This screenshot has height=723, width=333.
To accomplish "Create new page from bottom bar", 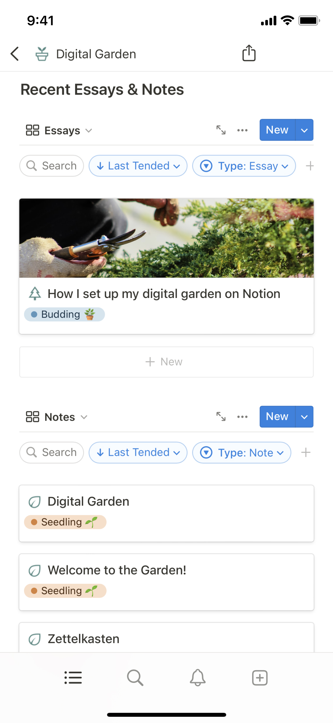I will (260, 678).
